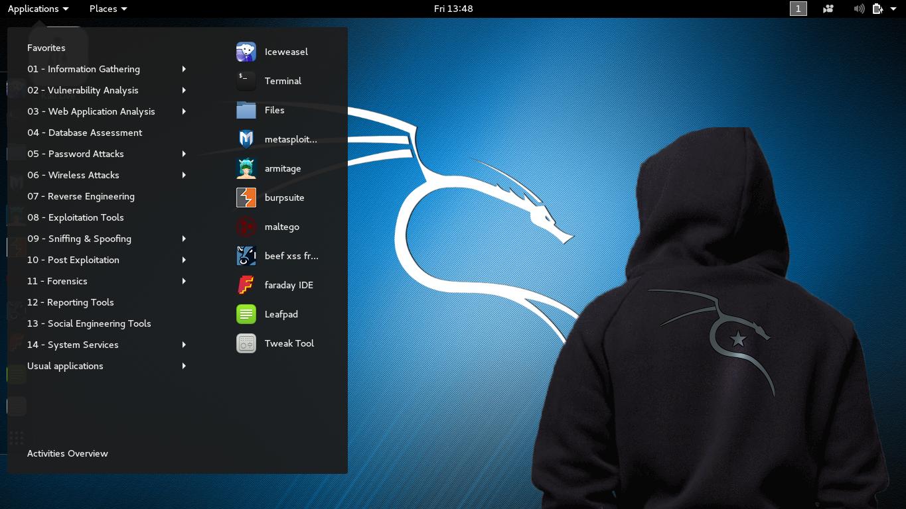Open the Tweak Tool
This screenshot has width=906, height=509.
click(x=275, y=343)
